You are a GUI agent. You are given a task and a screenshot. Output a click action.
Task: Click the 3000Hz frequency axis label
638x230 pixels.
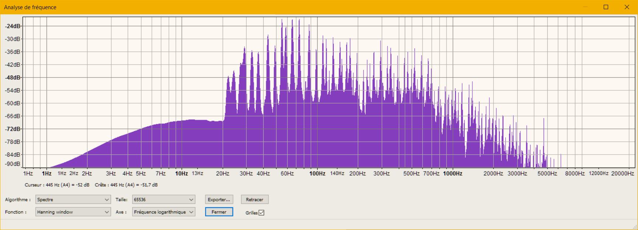click(517, 173)
